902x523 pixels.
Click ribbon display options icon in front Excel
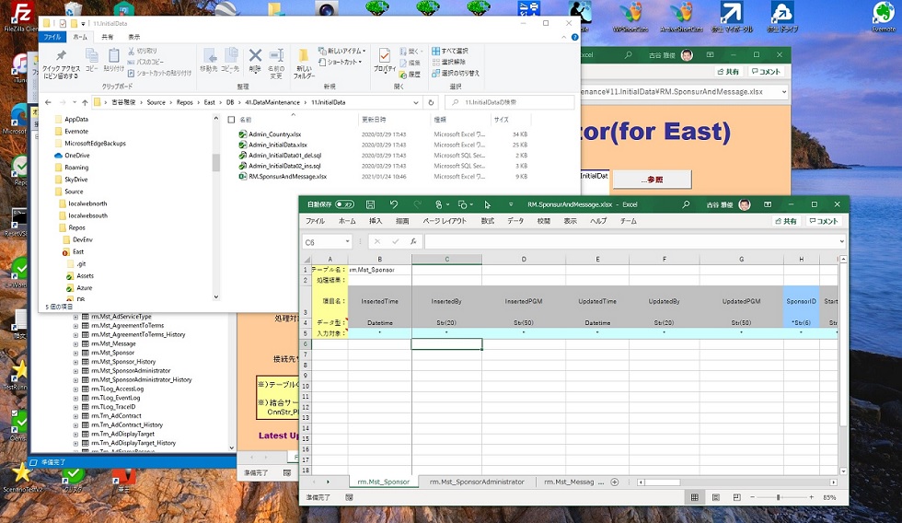pyautogui.click(x=768, y=204)
